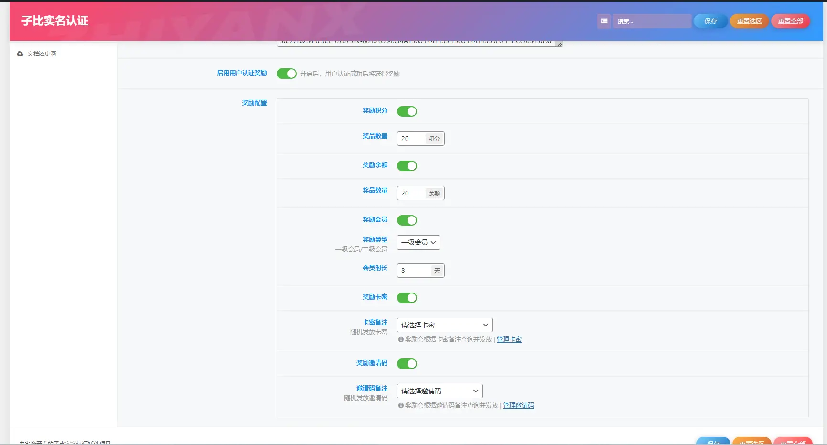Viewport: 827px width, 445px height.
Task: Toggle the 奖励会员 switch
Action: (x=407, y=220)
